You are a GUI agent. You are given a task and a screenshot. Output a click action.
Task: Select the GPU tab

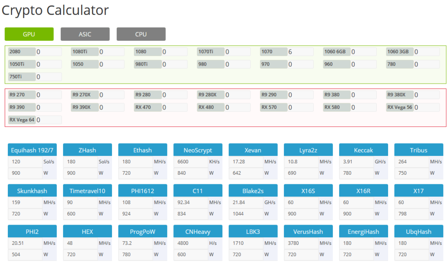click(x=29, y=34)
